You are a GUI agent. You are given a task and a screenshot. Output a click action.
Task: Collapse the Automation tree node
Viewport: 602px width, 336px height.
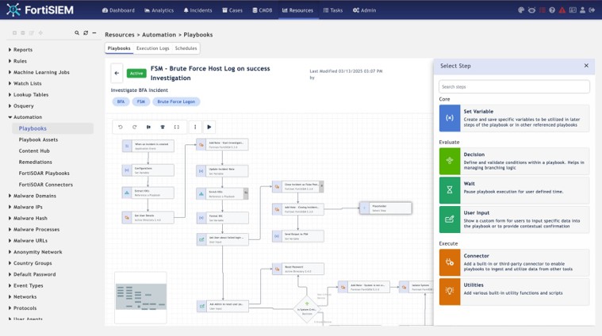[10, 117]
